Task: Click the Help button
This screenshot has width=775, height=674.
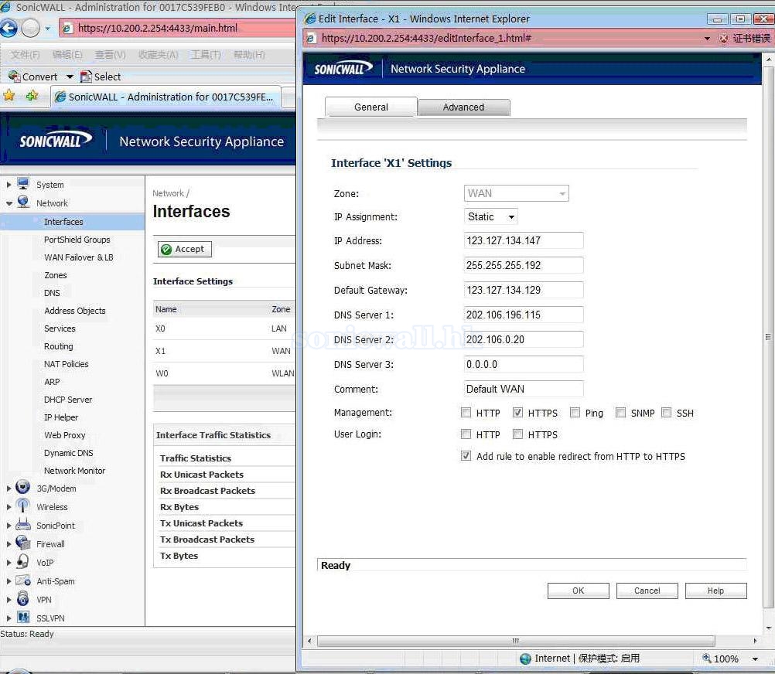Action: click(715, 591)
